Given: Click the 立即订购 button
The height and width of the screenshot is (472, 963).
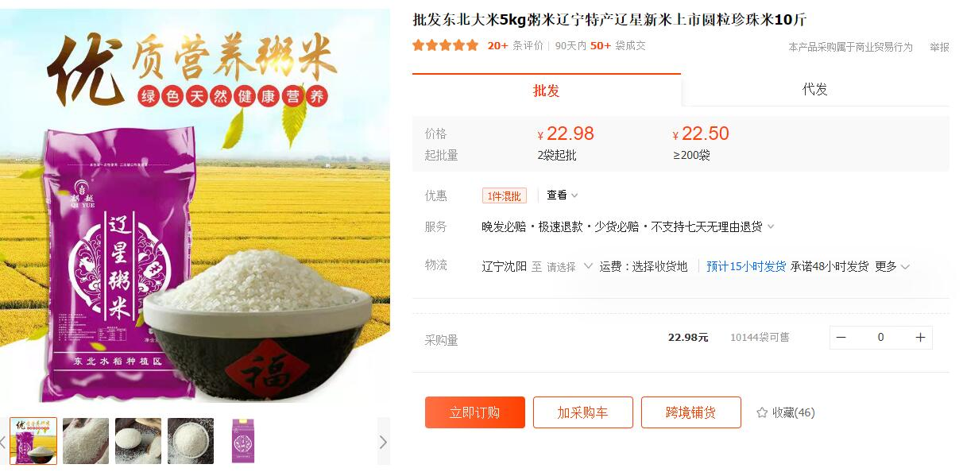Looking at the screenshot, I should [x=475, y=412].
